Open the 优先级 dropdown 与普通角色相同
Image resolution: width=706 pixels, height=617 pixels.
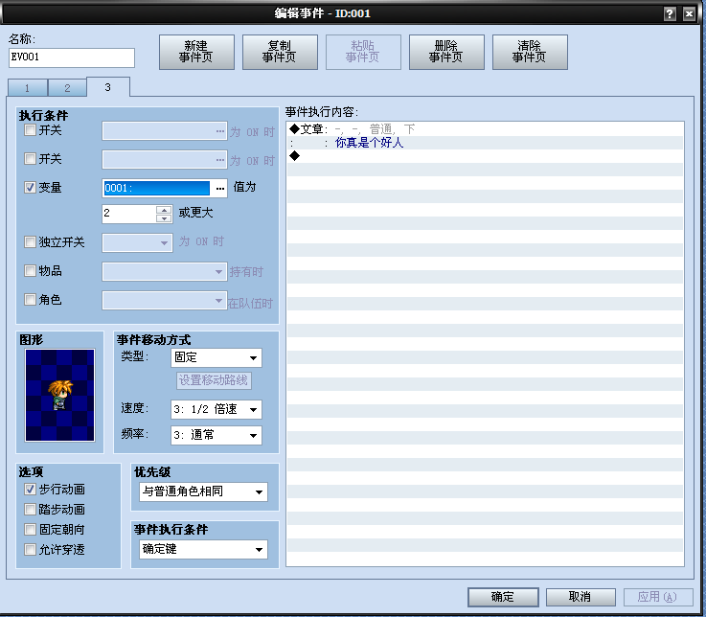[x=203, y=491]
